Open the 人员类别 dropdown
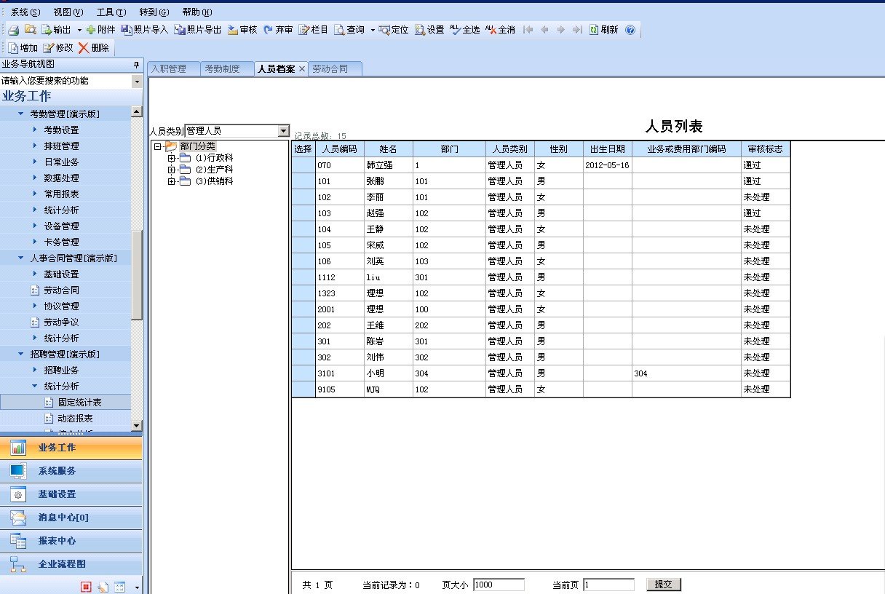Screen dimensions: 885x594 284,131
